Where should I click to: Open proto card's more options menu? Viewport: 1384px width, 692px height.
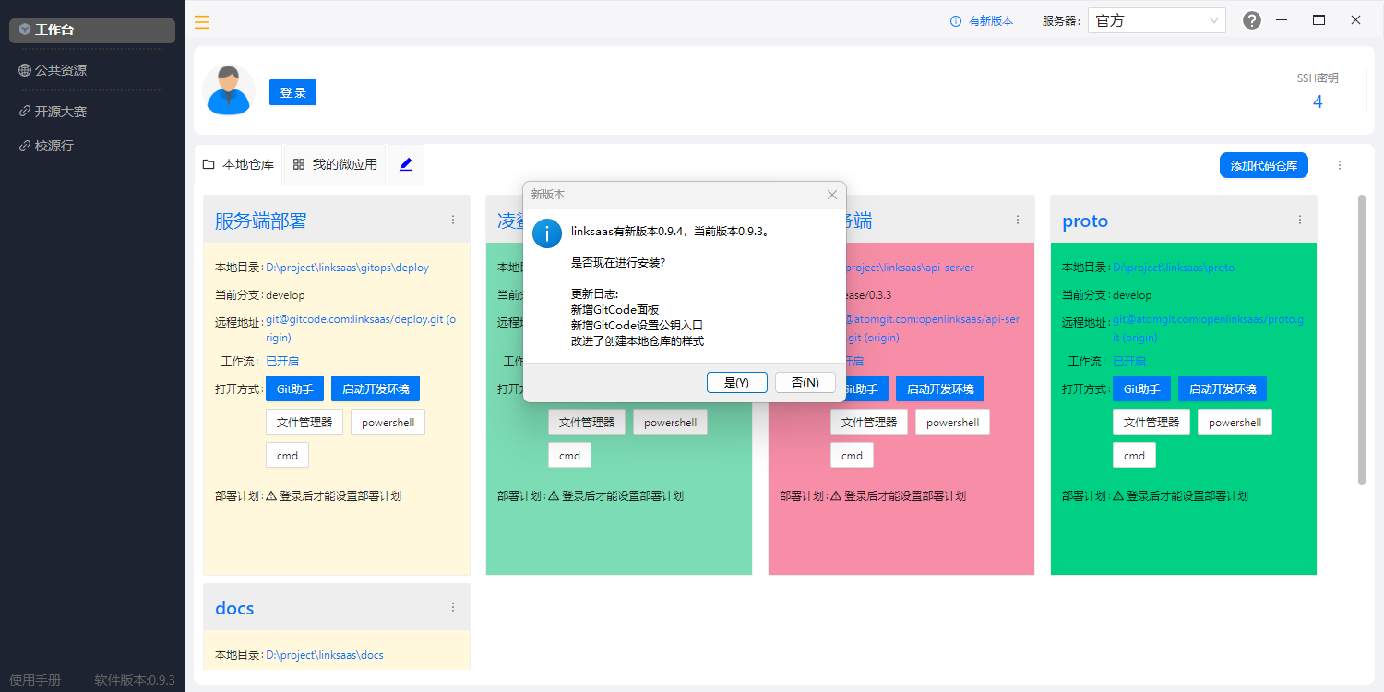click(x=1300, y=220)
